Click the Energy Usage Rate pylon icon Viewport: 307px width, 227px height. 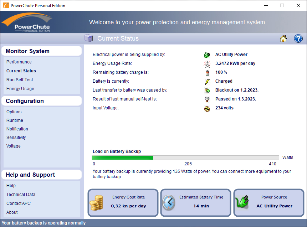click(x=207, y=64)
